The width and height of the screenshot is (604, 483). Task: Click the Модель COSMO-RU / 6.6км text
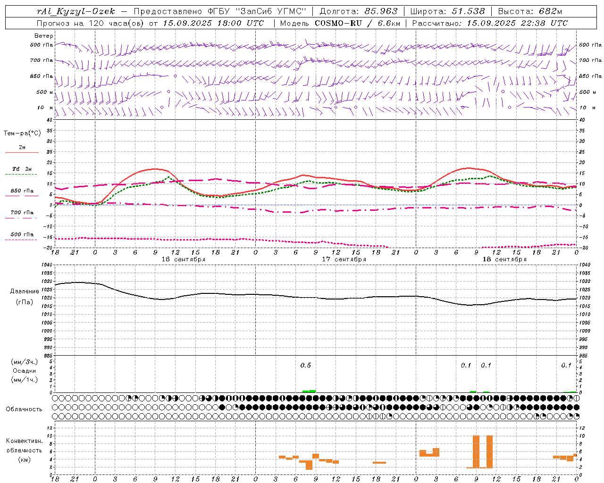(340, 23)
